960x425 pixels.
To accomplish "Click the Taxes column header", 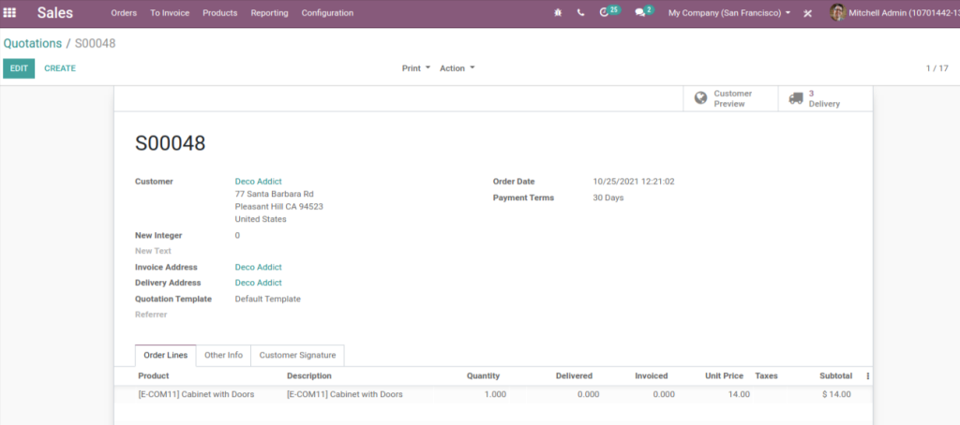I will click(767, 376).
